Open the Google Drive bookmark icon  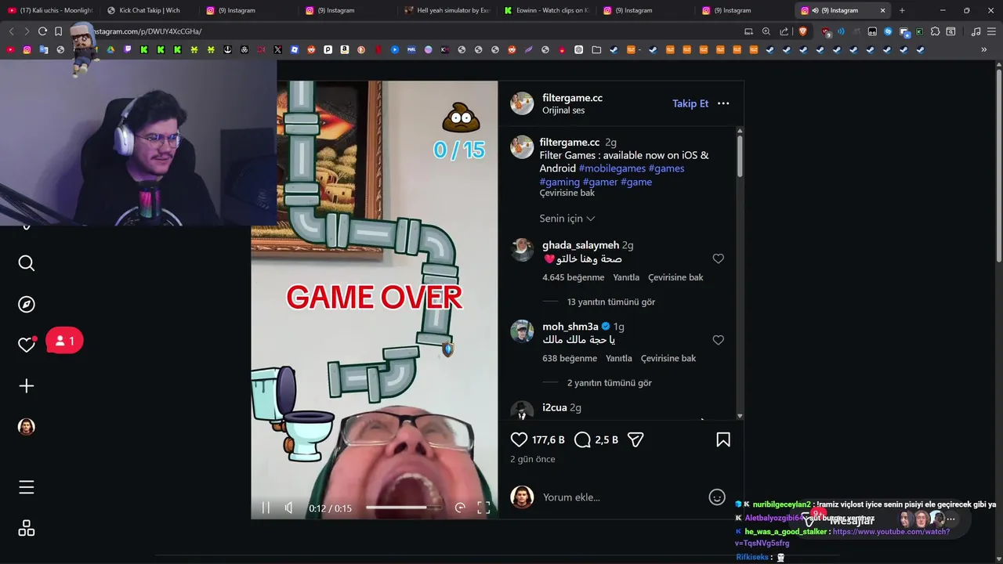110,49
